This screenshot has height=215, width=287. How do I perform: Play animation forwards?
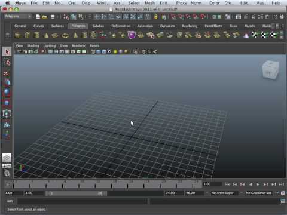click(258, 185)
